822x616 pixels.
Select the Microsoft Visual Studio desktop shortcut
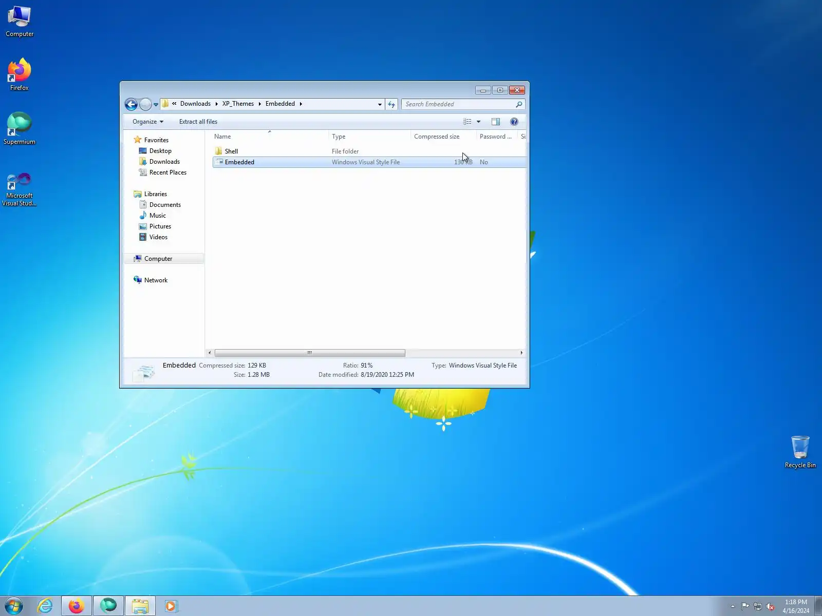pyautogui.click(x=20, y=189)
